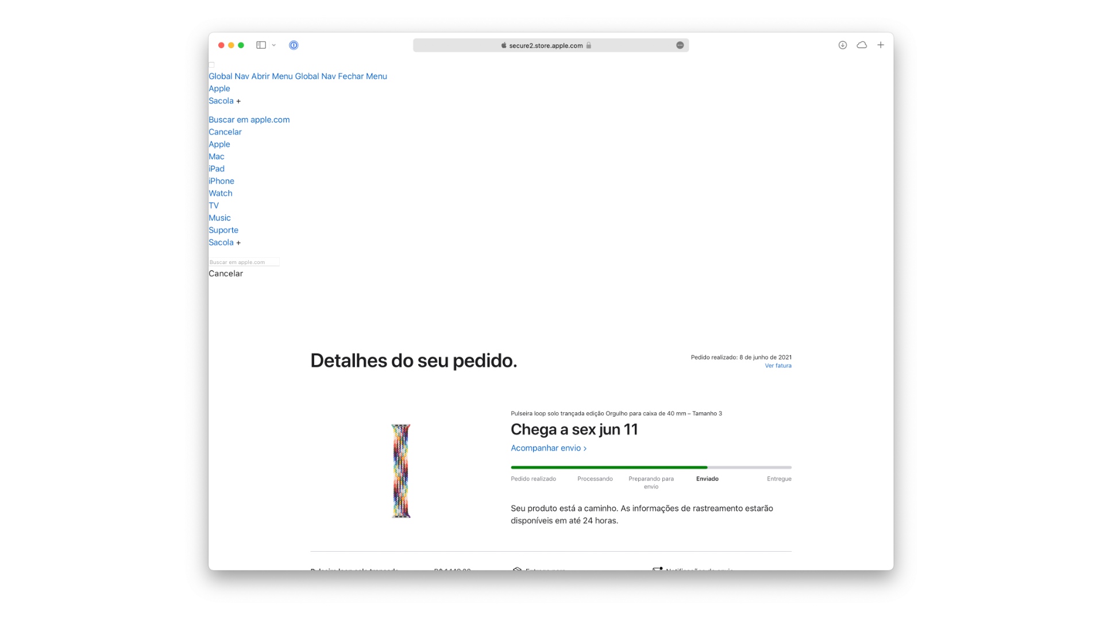The image size is (1103, 620).
Task: Click the show sidebar icon
Action: (262, 45)
